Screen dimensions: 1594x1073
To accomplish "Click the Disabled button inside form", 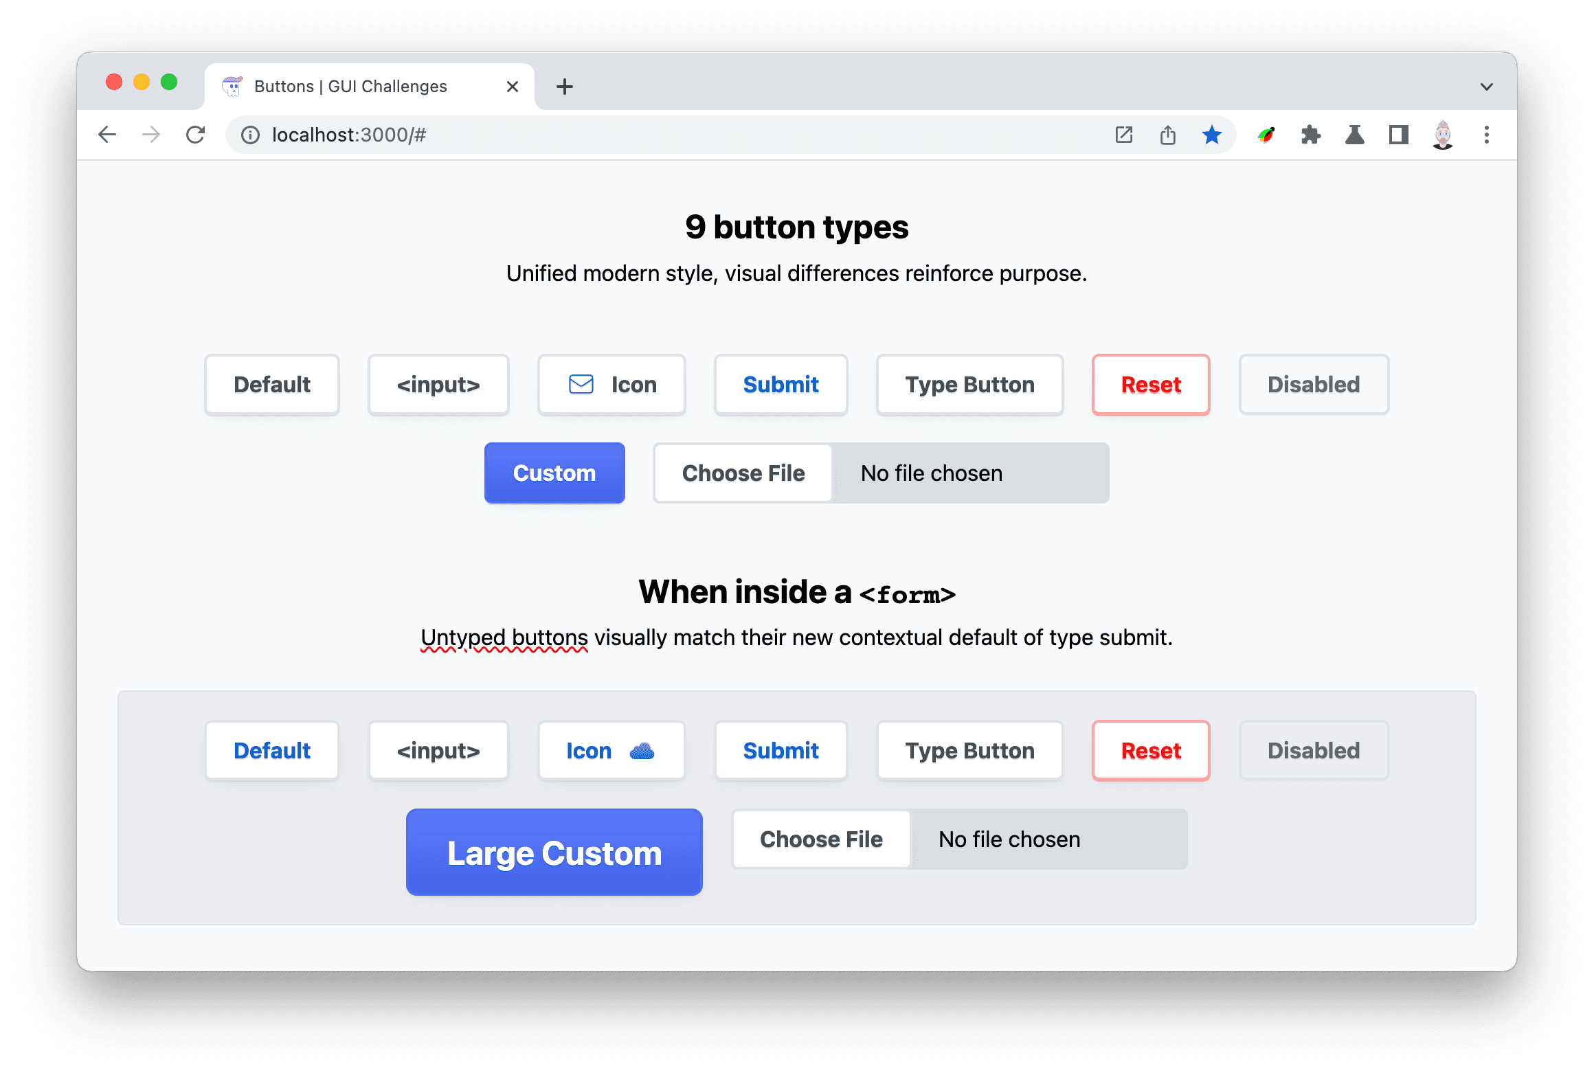I will (1312, 751).
